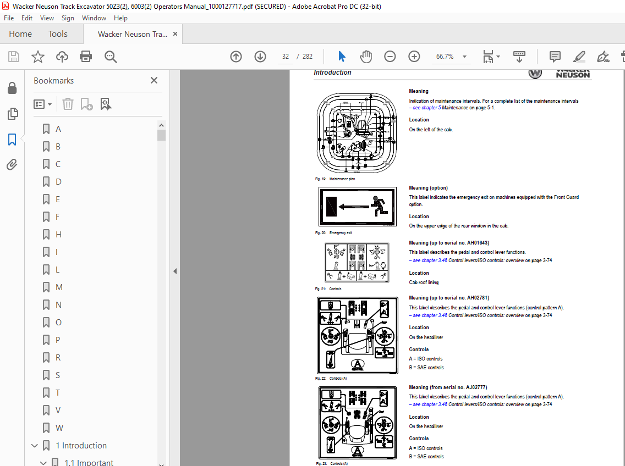Select bookmark B
This screenshot has width=625, height=466.
[x=58, y=147]
